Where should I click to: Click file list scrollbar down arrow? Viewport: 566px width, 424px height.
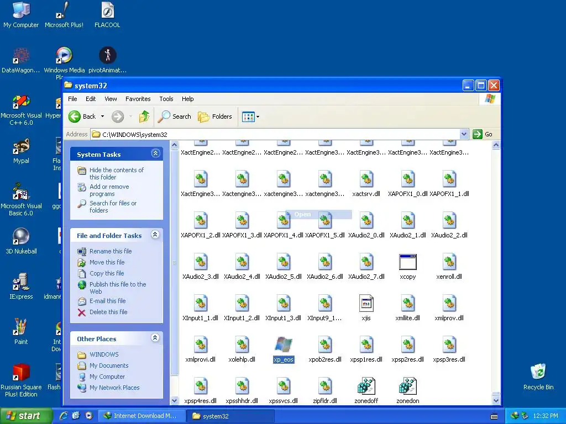pos(496,400)
